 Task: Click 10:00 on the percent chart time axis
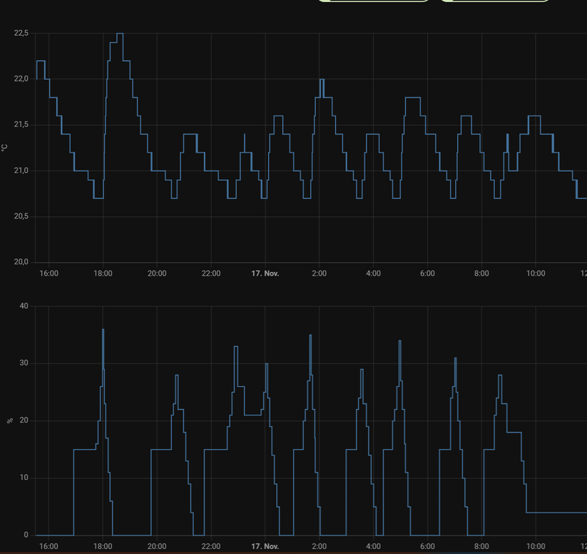click(536, 546)
